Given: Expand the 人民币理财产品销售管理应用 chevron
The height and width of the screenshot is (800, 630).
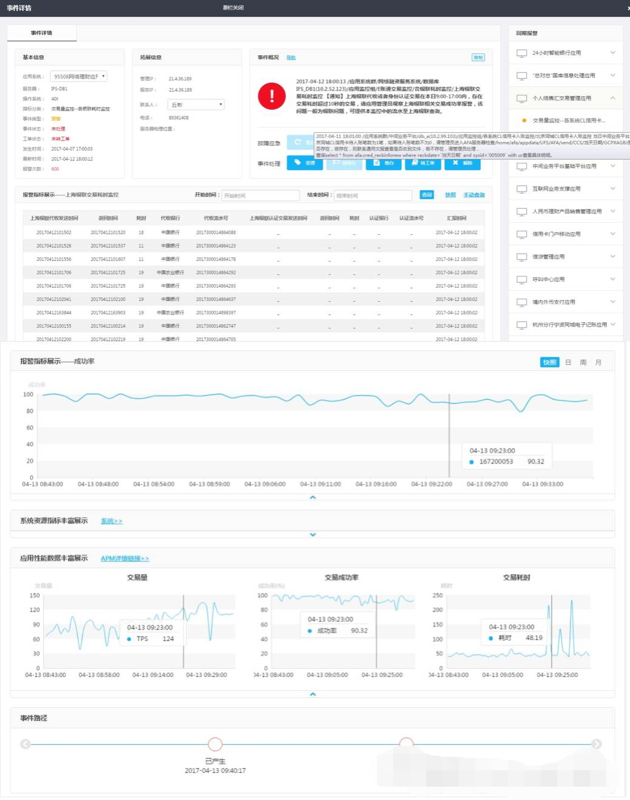Looking at the screenshot, I should pyautogui.click(x=612, y=211).
